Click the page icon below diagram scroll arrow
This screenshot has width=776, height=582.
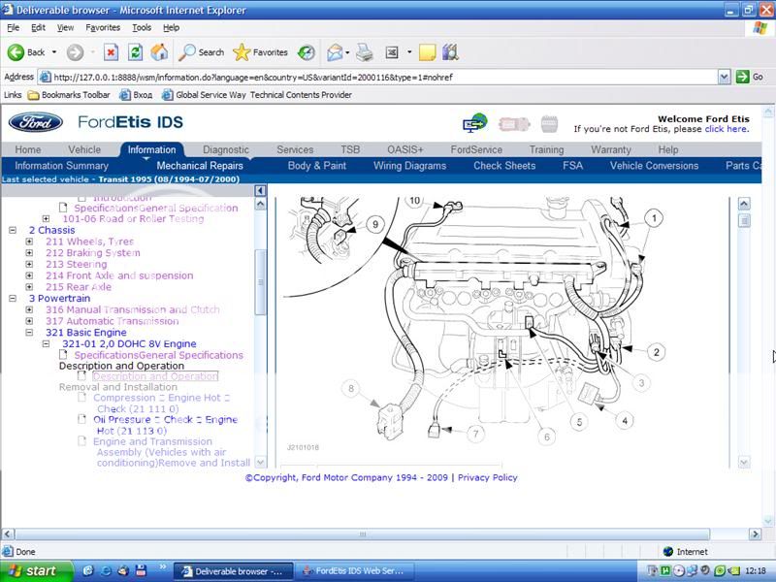pos(744,221)
